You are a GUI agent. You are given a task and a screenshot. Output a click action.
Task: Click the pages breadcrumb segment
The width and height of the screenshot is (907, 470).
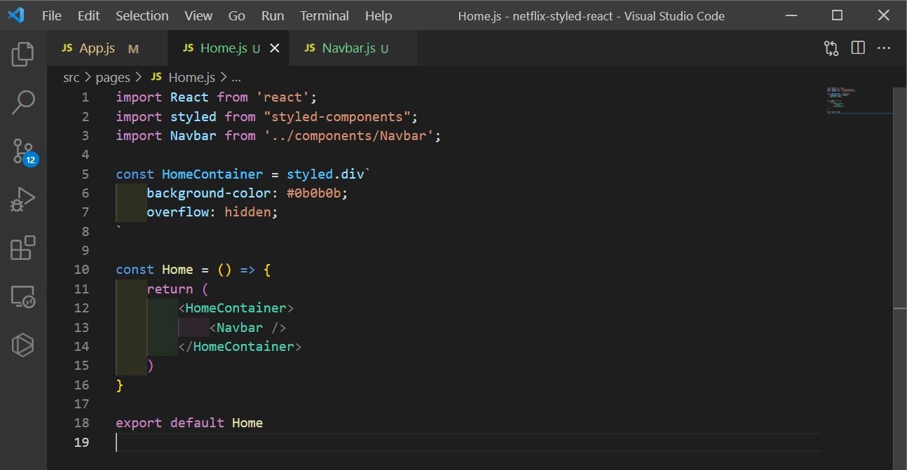tap(113, 77)
